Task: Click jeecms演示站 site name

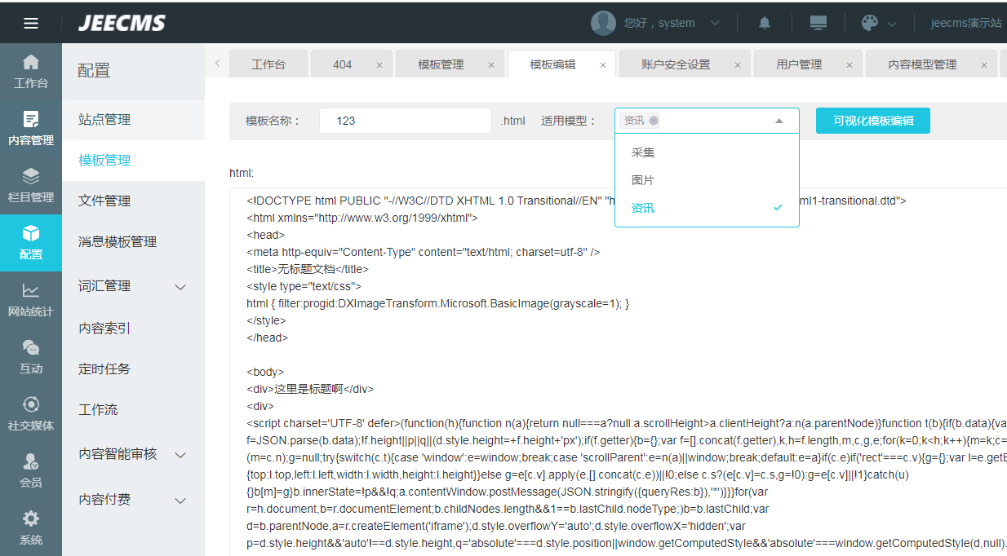Action: 966,23
